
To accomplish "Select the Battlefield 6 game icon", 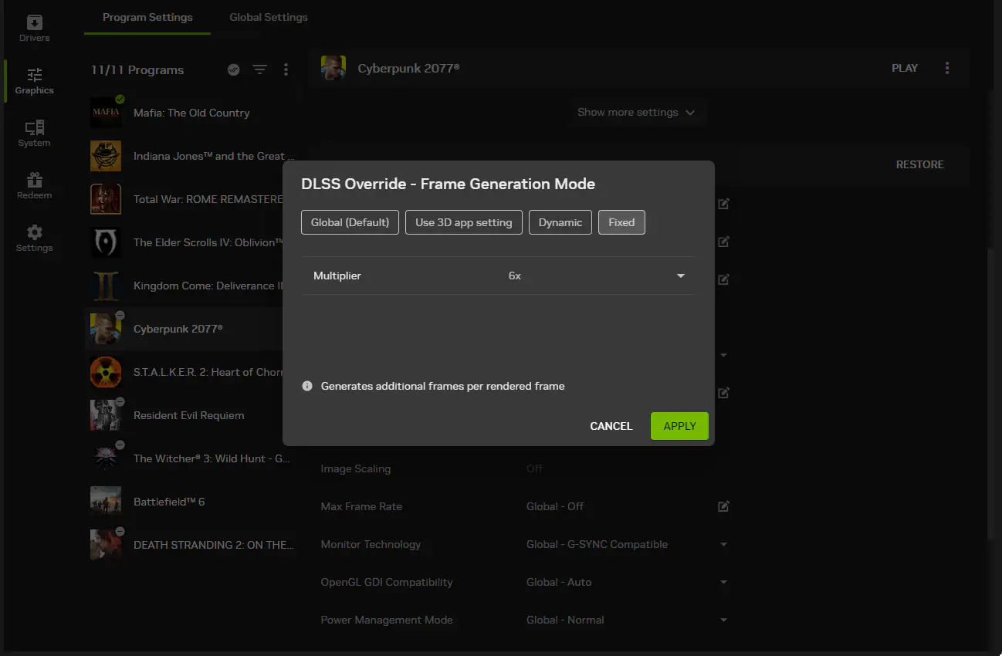I will coord(106,502).
